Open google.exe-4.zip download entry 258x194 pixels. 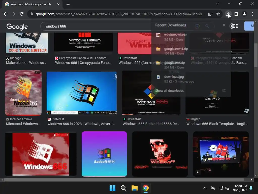(191, 51)
